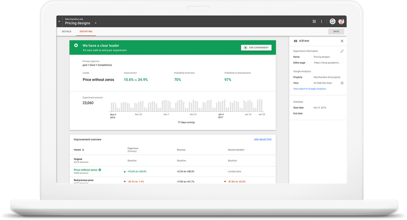The height and width of the screenshot is (220, 407).
Task: Click the 97% probability to beat baseline
Action: coord(228,80)
